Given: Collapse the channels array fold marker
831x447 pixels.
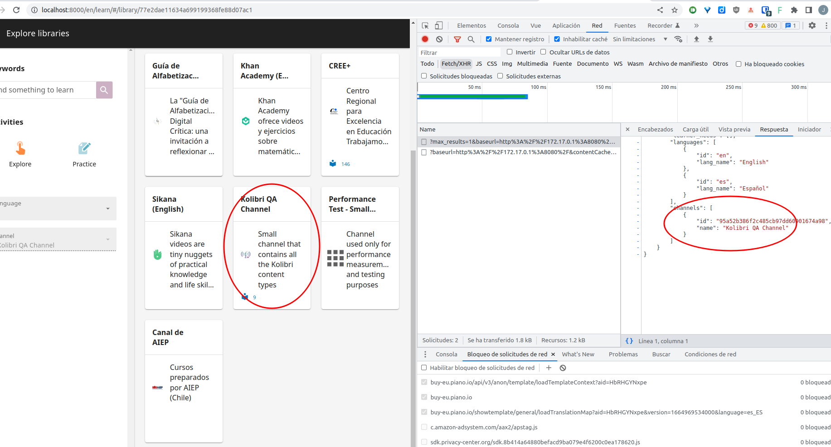Looking at the screenshot, I should point(638,208).
